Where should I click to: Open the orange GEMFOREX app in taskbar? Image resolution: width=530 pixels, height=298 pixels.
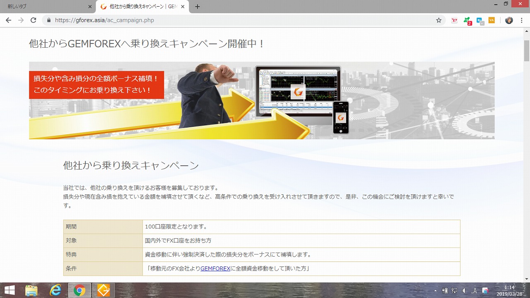coord(103,291)
